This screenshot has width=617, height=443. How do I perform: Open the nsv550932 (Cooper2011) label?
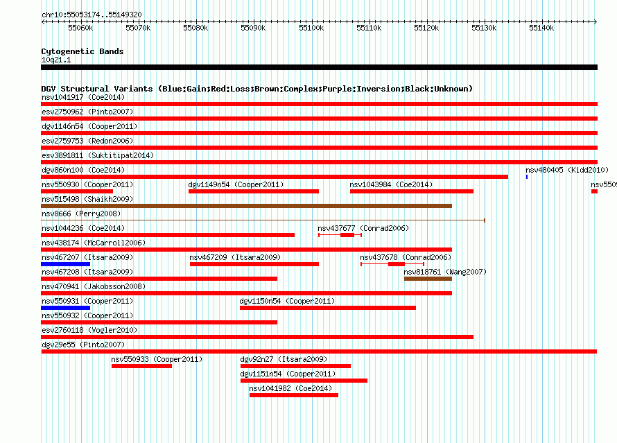(87, 315)
